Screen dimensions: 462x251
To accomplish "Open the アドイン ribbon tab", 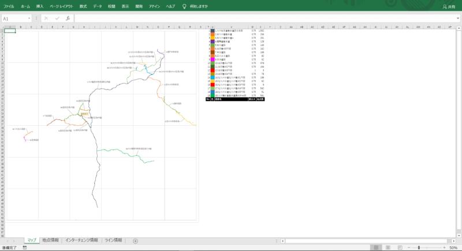I will click(154, 6).
